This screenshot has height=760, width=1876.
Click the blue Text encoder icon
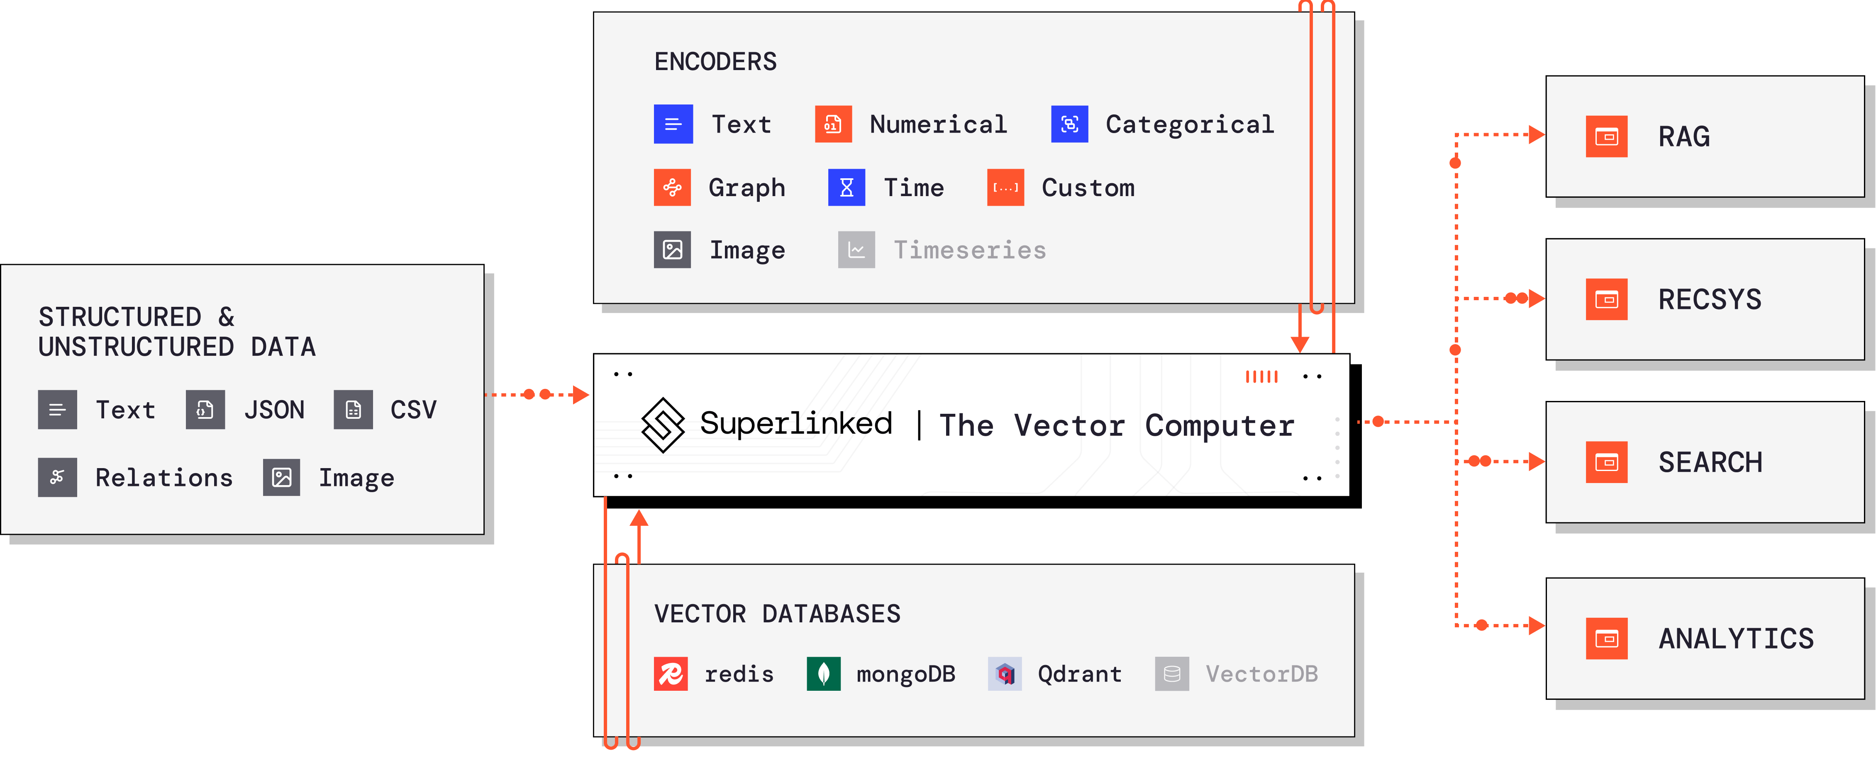(673, 124)
